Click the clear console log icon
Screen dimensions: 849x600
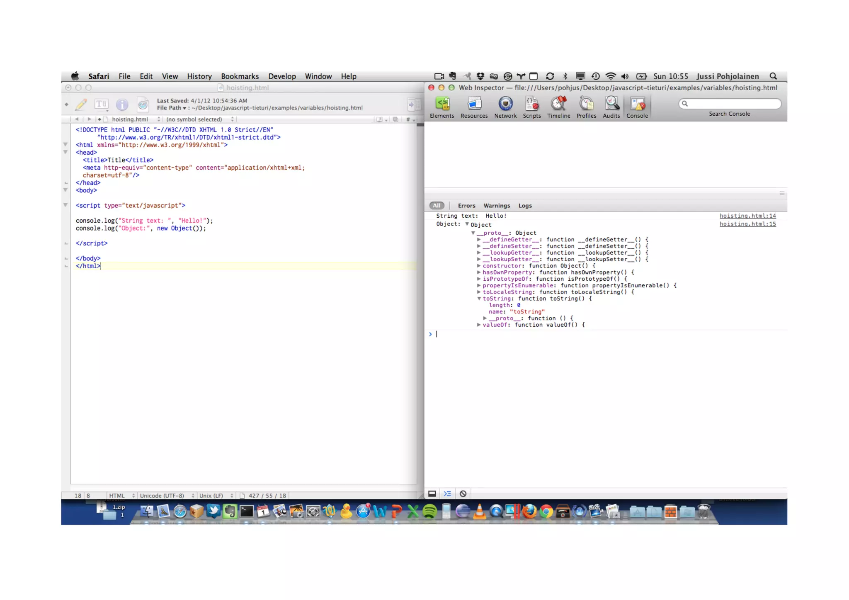coord(463,493)
